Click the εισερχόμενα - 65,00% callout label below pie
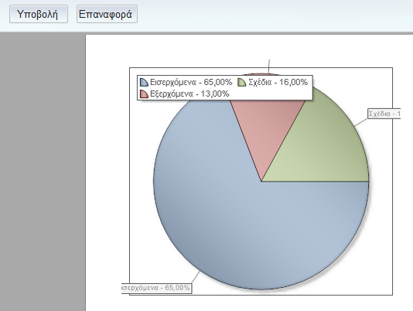 pos(156,288)
